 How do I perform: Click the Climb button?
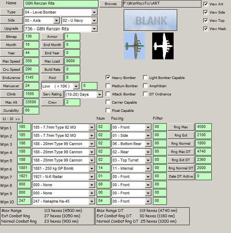pos(11,94)
